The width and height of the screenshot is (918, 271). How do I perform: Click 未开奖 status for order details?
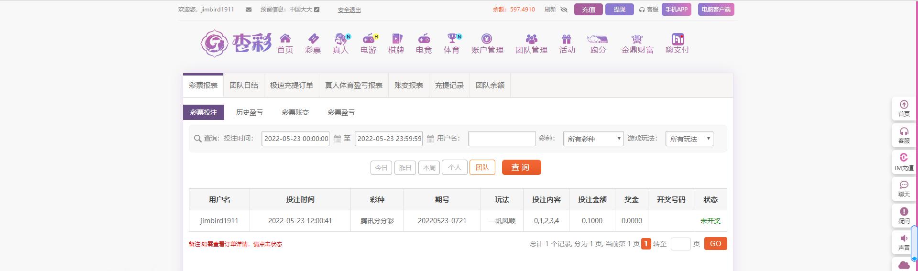pyautogui.click(x=710, y=221)
